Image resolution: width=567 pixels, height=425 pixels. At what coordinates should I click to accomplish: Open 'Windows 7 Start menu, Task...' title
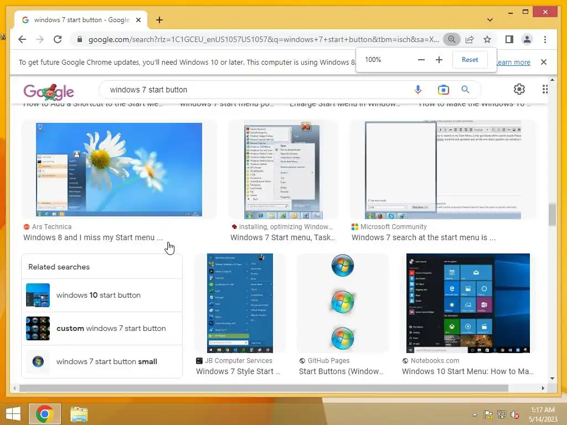point(283,237)
